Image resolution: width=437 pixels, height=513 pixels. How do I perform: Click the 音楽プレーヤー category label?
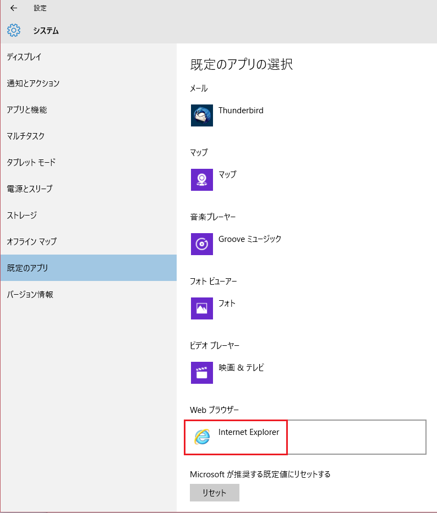(x=213, y=217)
